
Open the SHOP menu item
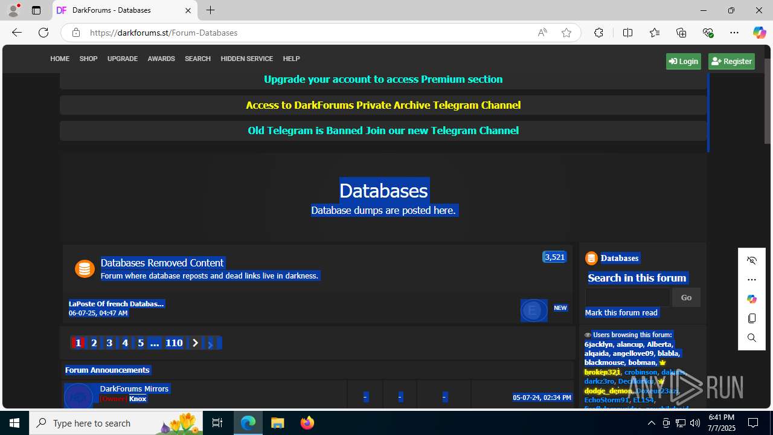point(88,59)
